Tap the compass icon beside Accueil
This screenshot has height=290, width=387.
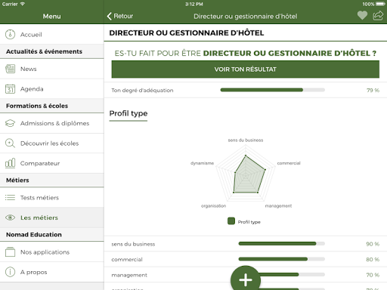click(x=10, y=35)
